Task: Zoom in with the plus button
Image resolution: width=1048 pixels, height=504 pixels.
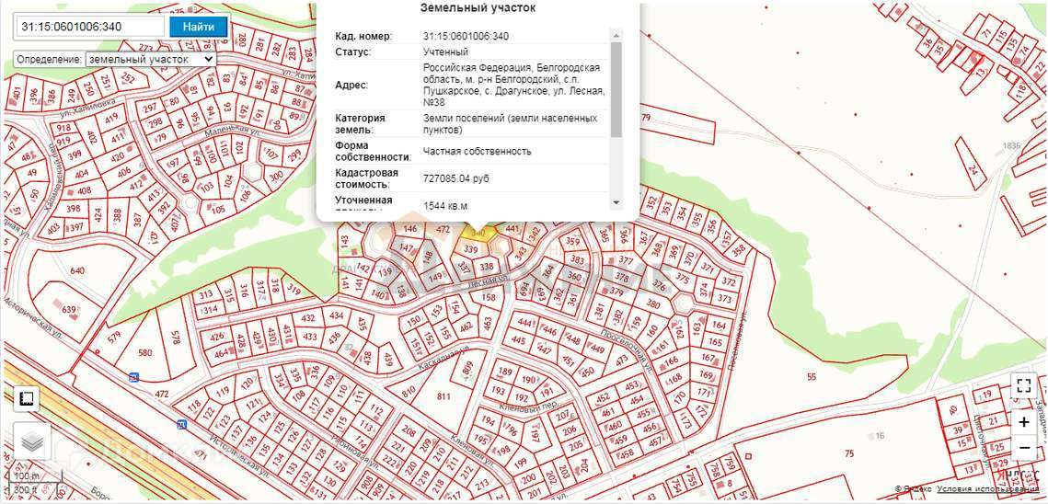Action: pos(1024,422)
